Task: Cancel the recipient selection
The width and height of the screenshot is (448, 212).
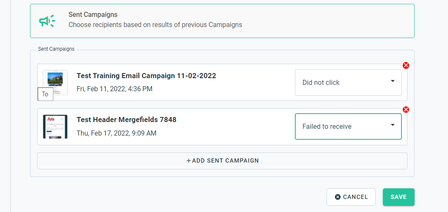Action: point(351,197)
